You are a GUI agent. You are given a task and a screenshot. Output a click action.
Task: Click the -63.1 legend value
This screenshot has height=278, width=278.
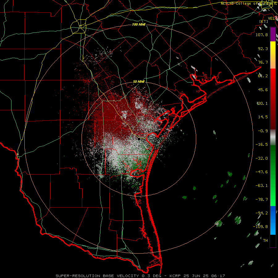click(262, 186)
